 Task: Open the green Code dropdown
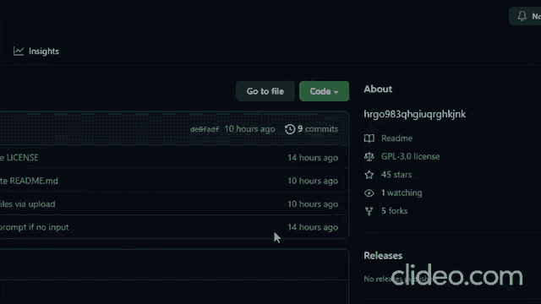[324, 91]
